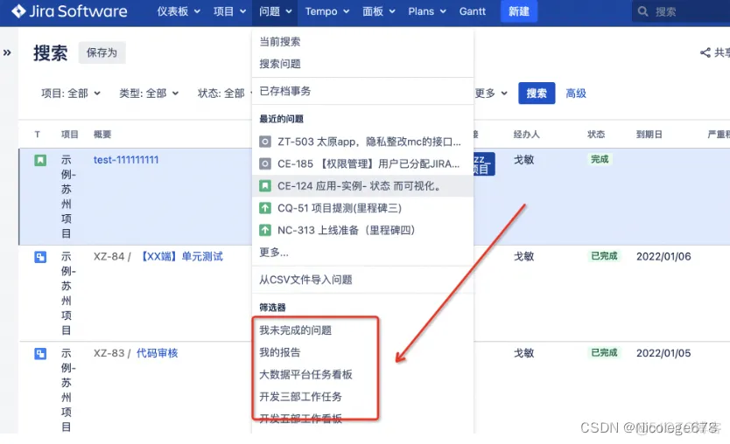Viewport: 730px width, 444px height.
Task: Select 当前搜索 menu item
Action: pyautogui.click(x=362, y=42)
